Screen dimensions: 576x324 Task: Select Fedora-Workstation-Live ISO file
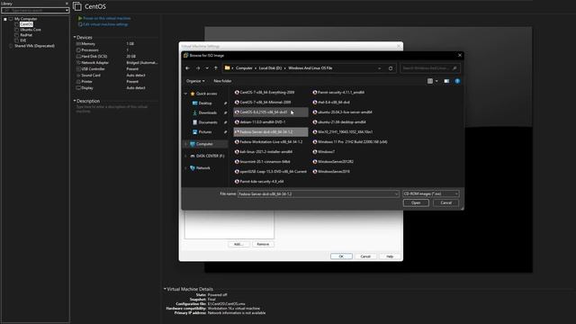pyautogui.click(x=268, y=142)
